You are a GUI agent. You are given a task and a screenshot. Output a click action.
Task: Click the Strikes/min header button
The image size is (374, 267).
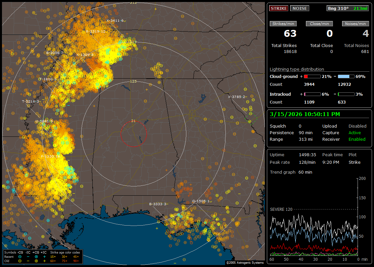tap(283, 24)
